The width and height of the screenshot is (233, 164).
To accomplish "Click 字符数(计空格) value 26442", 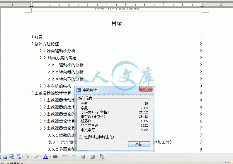I will [x=144, y=117].
